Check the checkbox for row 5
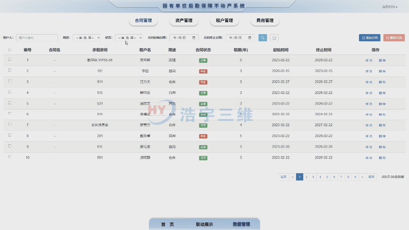The width and height of the screenshot is (409, 230). 9,103
